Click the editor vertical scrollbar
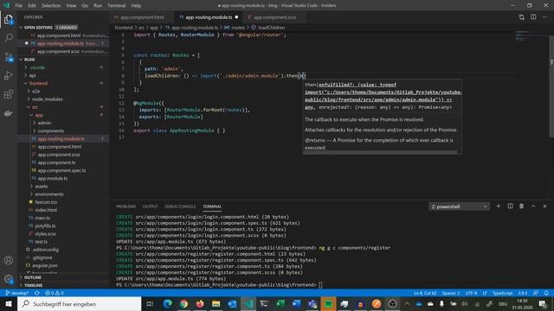Image resolution: width=554 pixels, height=311 pixels. 551,86
